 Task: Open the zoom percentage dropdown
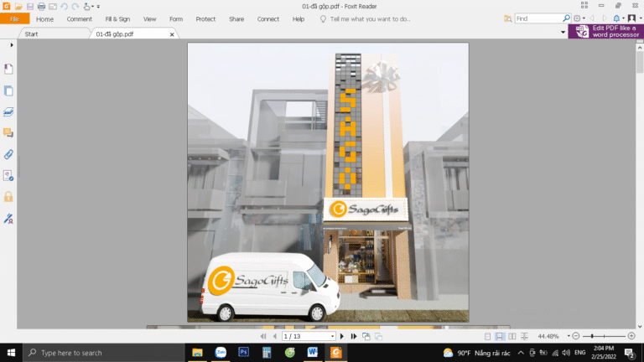coord(569,336)
